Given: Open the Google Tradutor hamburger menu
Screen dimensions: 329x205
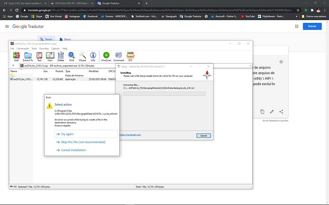Looking at the screenshot, I should click(x=7, y=26).
